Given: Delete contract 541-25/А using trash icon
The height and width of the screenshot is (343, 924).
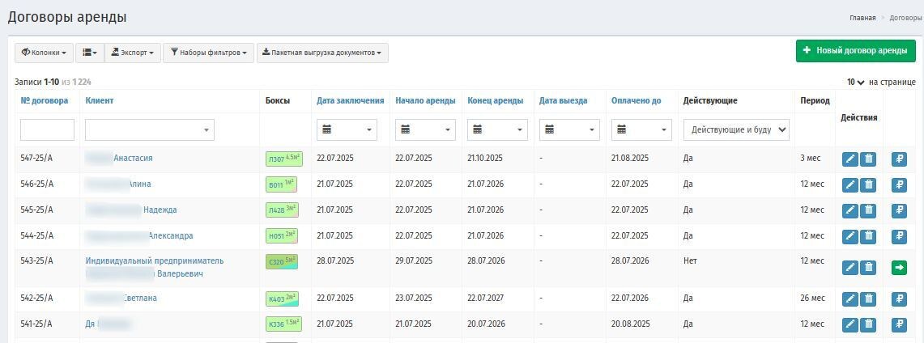Looking at the screenshot, I should pyautogui.click(x=868, y=324).
